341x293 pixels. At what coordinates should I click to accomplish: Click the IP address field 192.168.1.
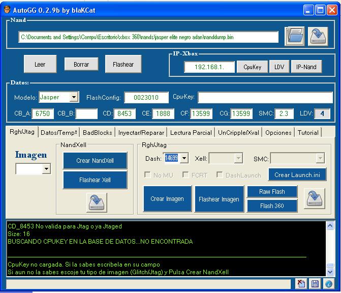pyautogui.click(x=209, y=67)
